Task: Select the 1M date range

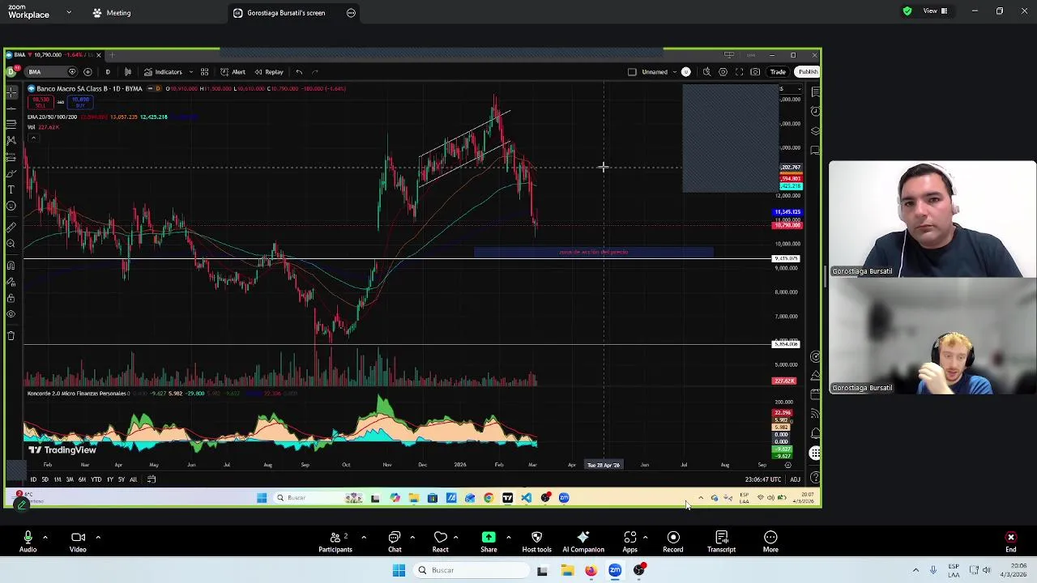Action: [x=57, y=479]
